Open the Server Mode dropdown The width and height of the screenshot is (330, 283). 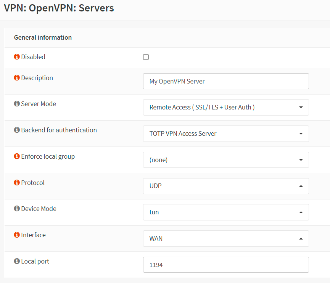click(x=226, y=107)
